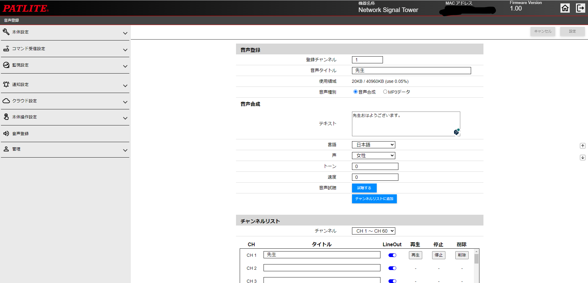Open the 声 voice dropdown
This screenshot has height=283, width=588.
(x=373, y=155)
